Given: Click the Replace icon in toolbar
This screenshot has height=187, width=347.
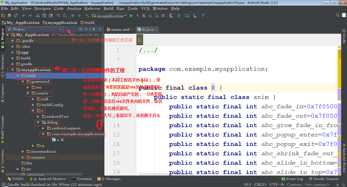Looking at the screenshot, I should pyautogui.click(x=65, y=16).
